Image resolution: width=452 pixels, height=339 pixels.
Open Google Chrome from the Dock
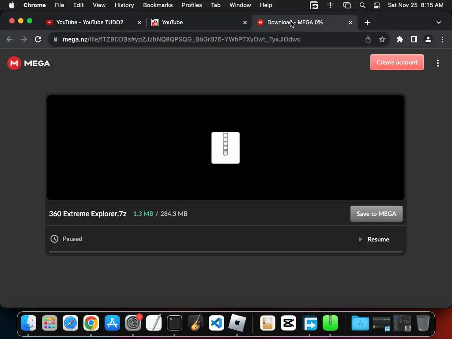[91, 323]
